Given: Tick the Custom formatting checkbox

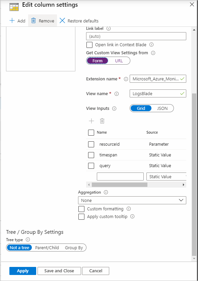Looking at the screenshot, I should (x=81, y=209).
